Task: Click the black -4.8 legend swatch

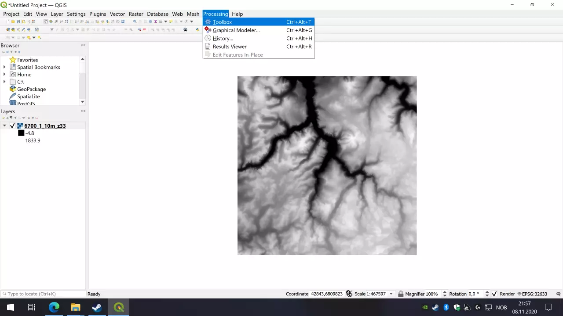Action: 21,133
